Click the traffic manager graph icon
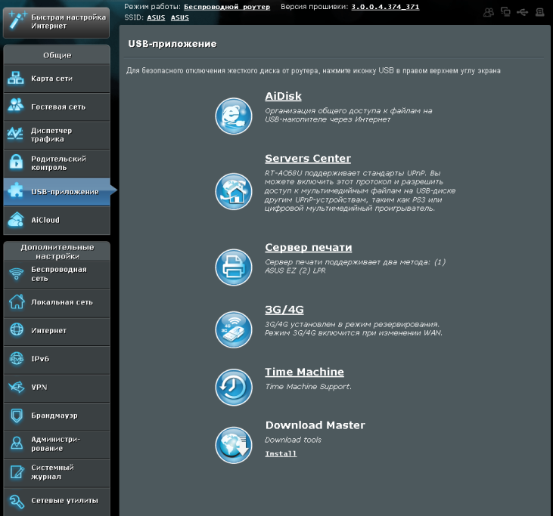Viewport: 553px width, 516px height. [x=15, y=134]
